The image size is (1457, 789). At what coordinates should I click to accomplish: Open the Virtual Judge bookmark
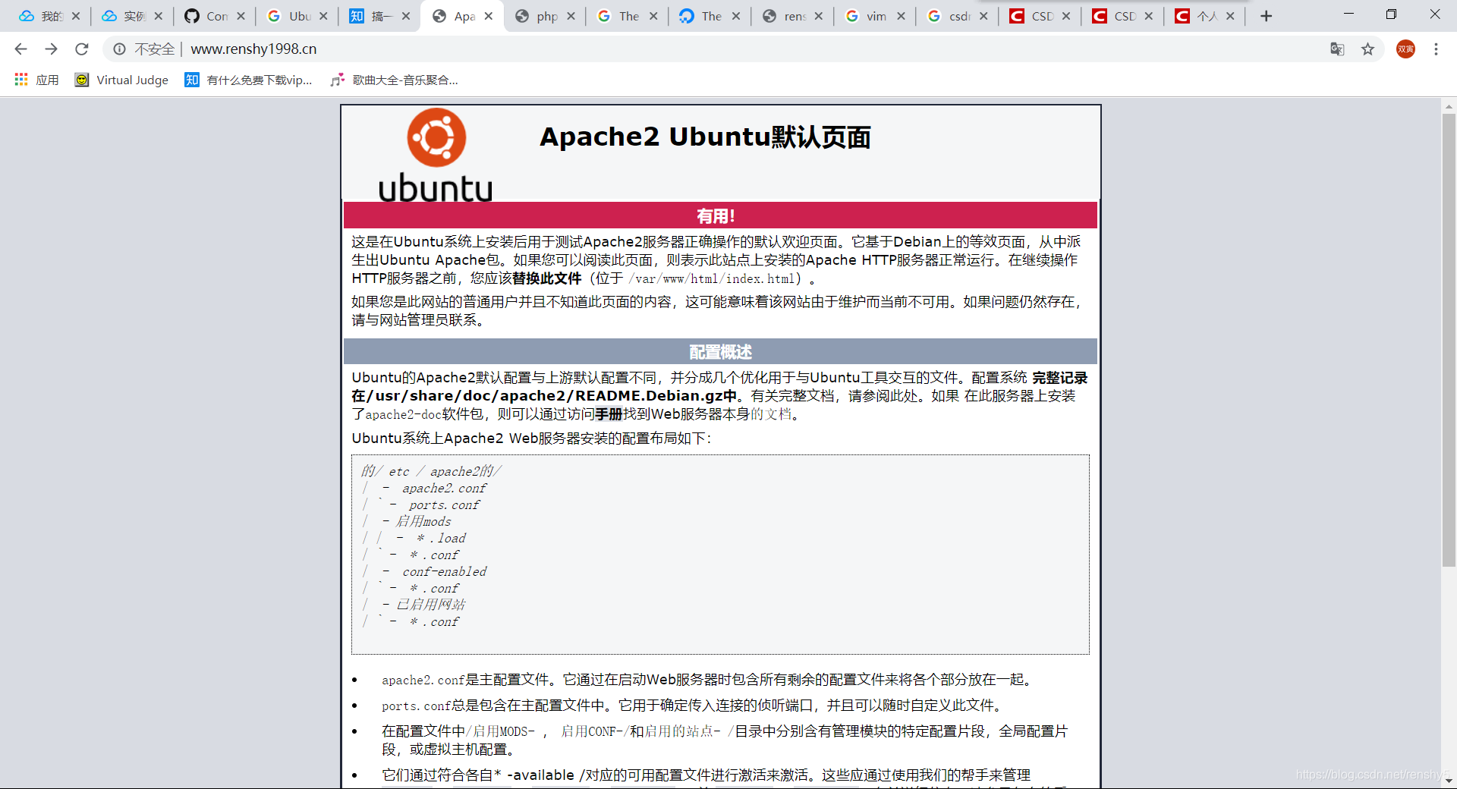tap(121, 80)
